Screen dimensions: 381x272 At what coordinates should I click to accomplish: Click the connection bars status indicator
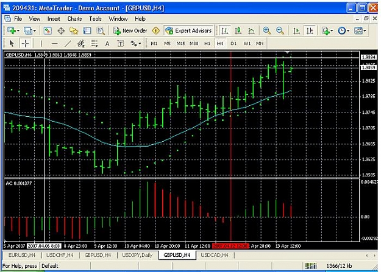click(x=311, y=266)
